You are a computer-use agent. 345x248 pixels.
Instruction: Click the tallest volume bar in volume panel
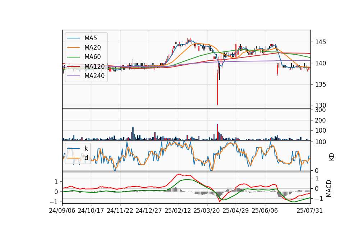pos(217,132)
